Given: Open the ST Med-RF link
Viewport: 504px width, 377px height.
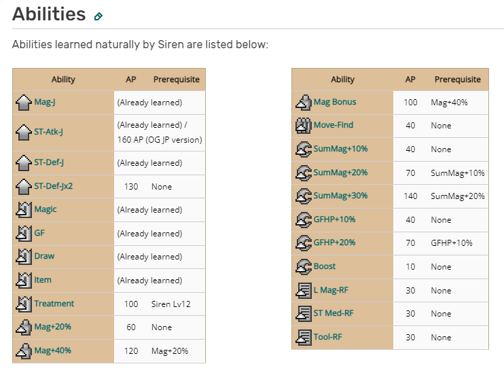Looking at the screenshot, I should coord(334,313).
